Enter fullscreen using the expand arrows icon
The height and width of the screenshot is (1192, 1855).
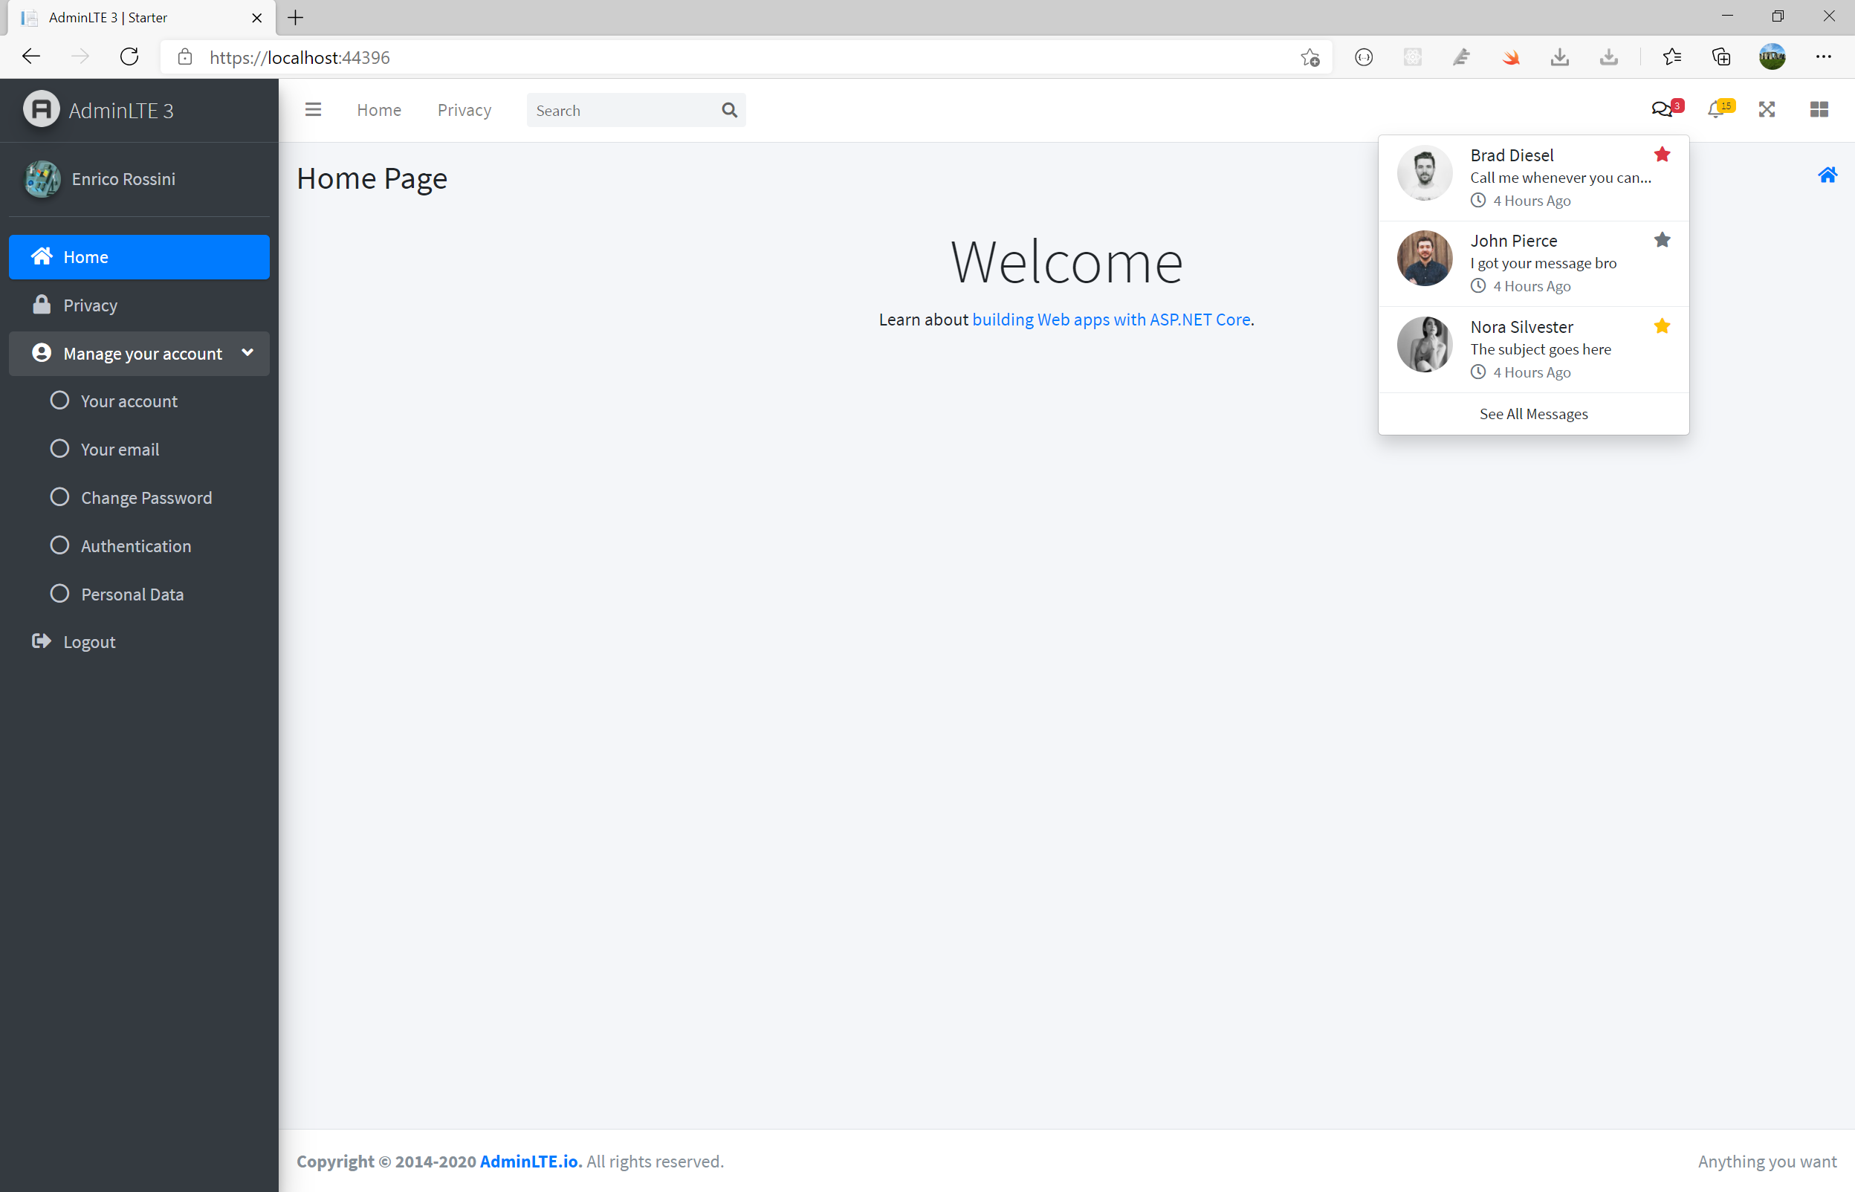(x=1767, y=109)
